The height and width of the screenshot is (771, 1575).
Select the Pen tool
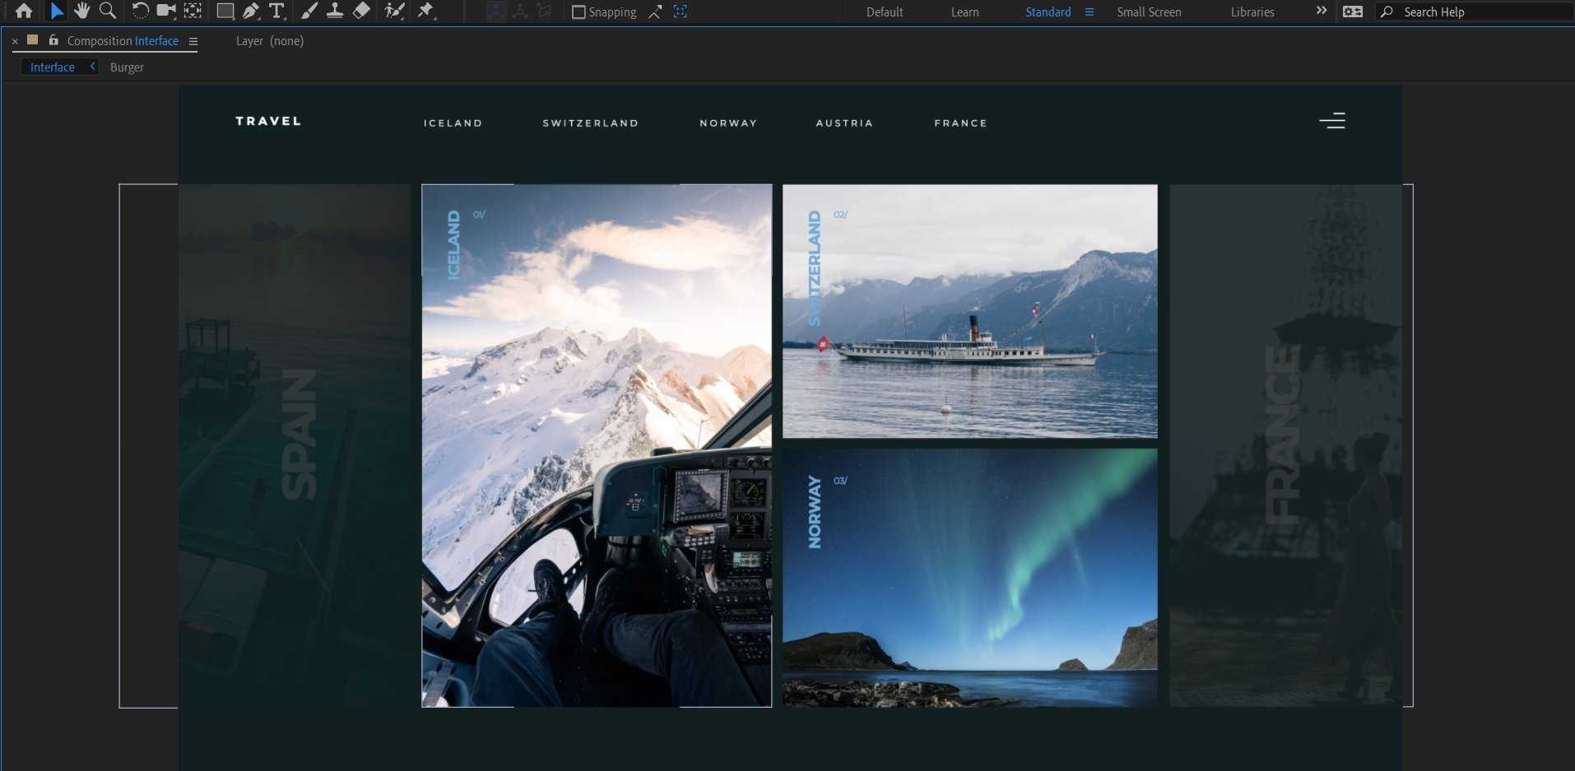click(x=251, y=12)
